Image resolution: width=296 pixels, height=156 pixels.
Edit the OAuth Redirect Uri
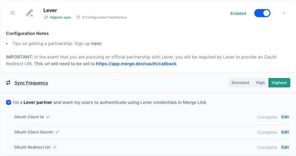pyautogui.click(x=285, y=147)
